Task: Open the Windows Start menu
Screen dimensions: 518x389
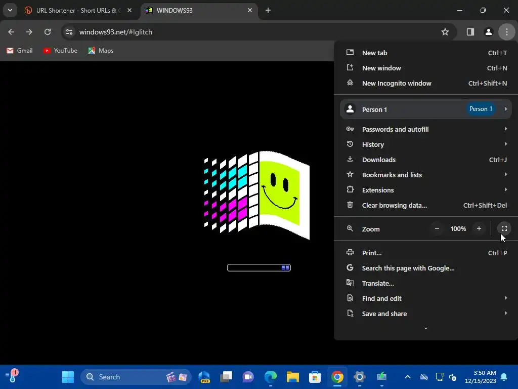Action: pyautogui.click(x=68, y=377)
